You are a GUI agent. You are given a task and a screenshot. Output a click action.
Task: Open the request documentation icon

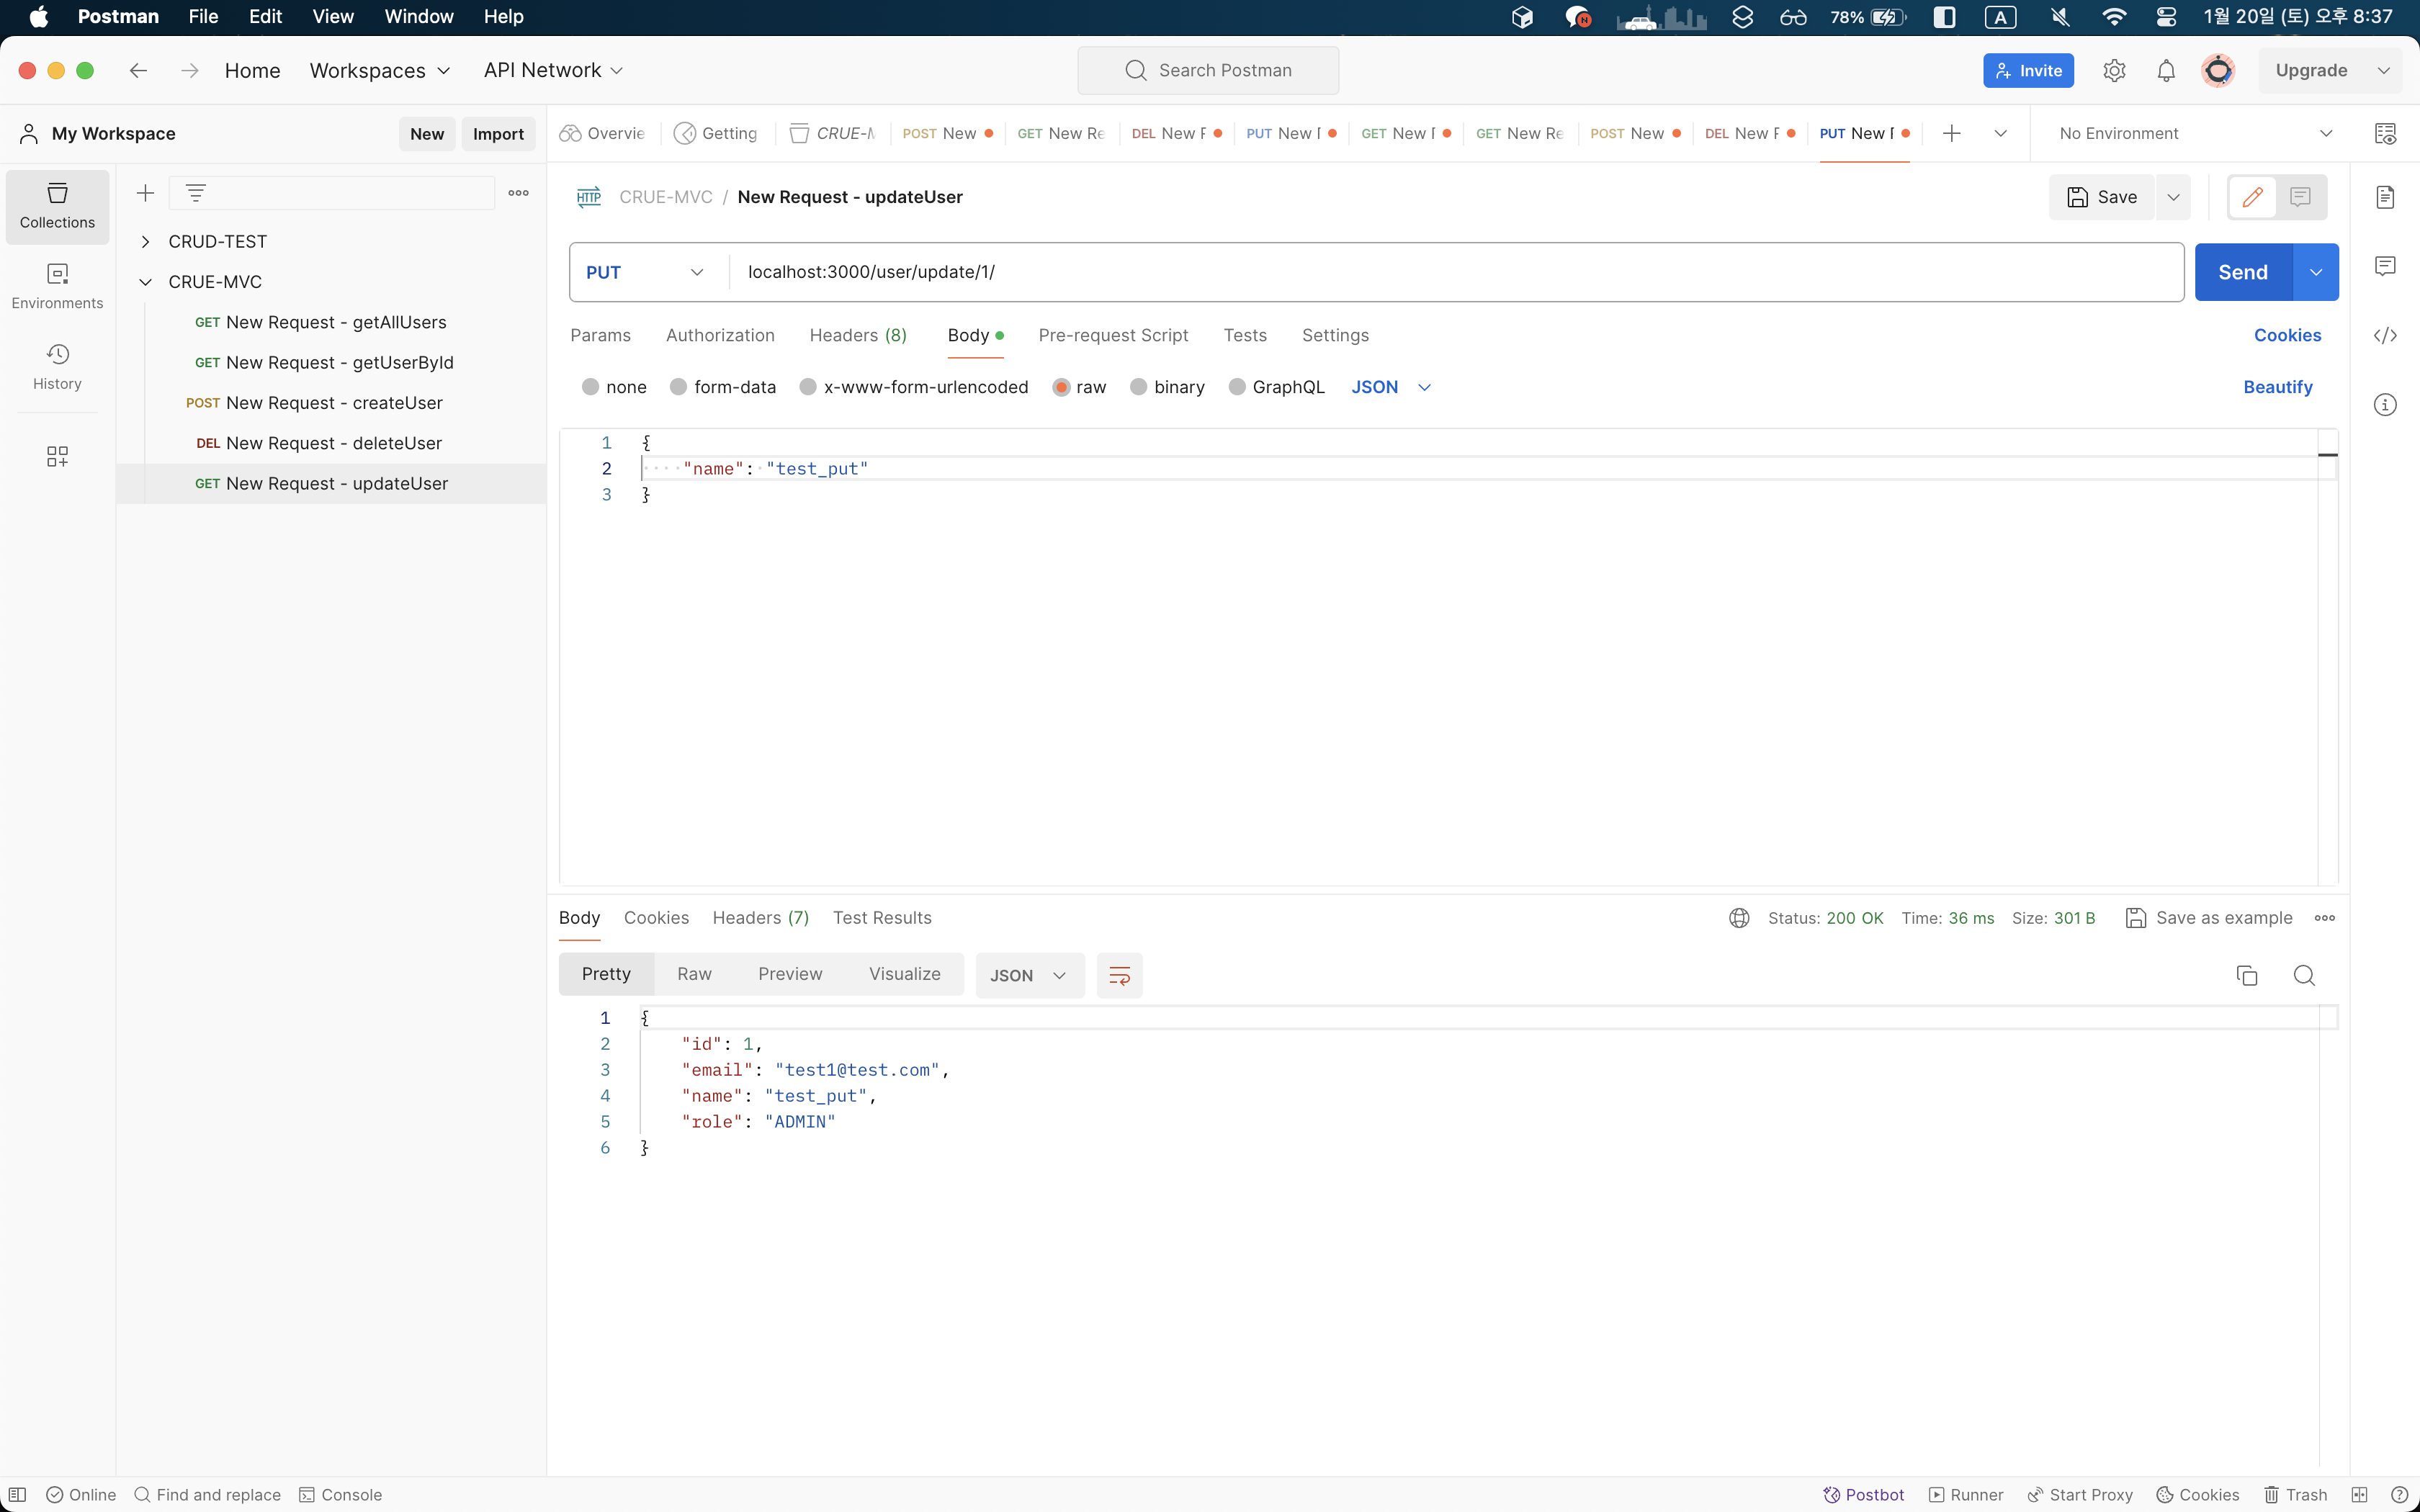(2385, 197)
